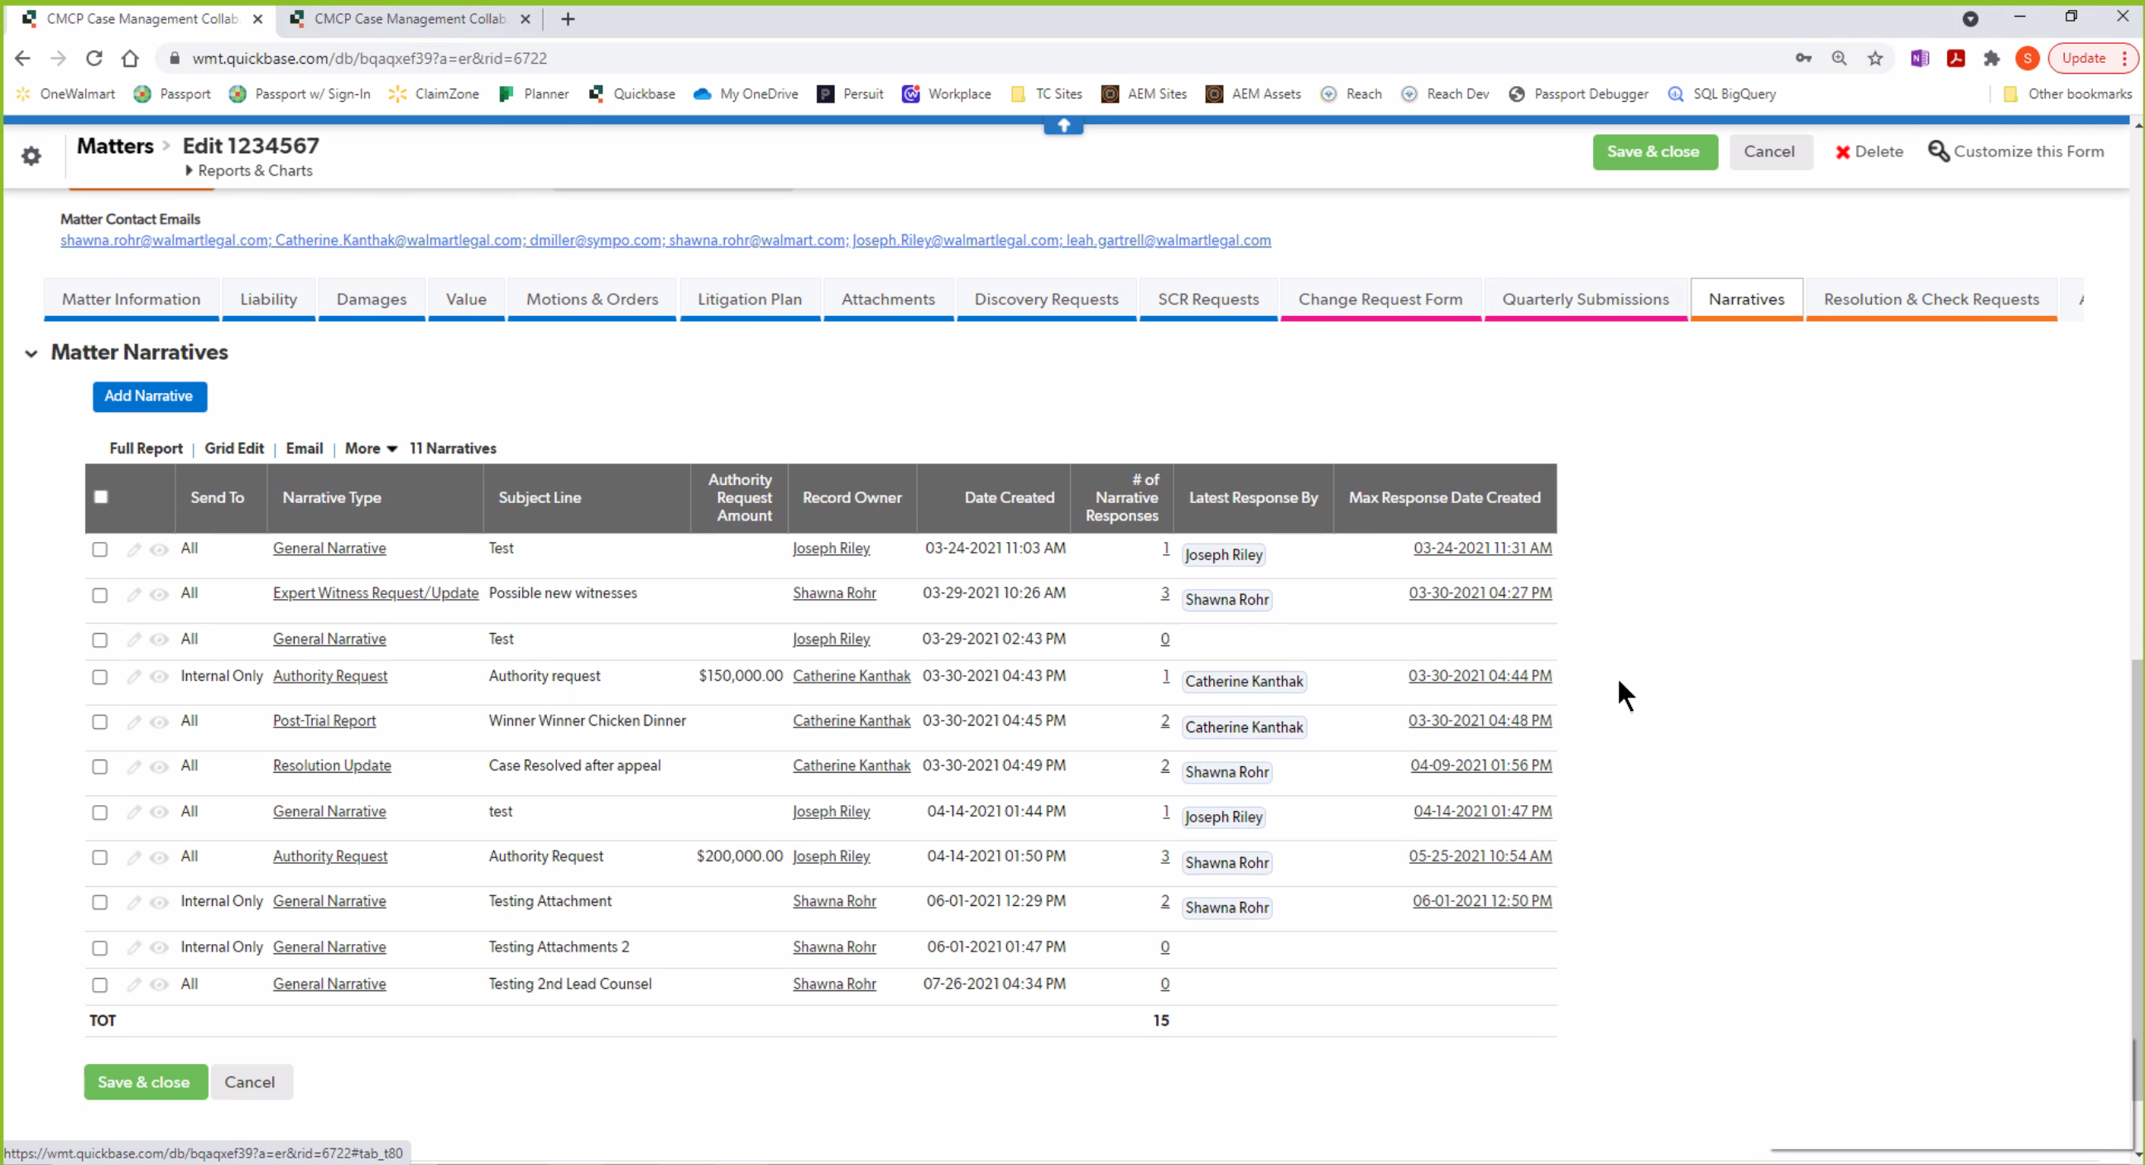Screen dimensions: 2145x1165
Task: Open the Quickbase bookmark icon
Action: [x=597, y=94]
